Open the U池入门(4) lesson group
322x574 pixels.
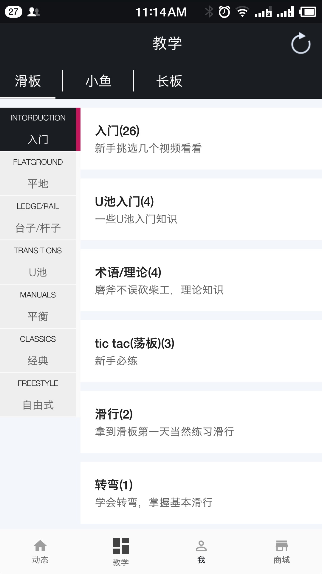[201, 210]
